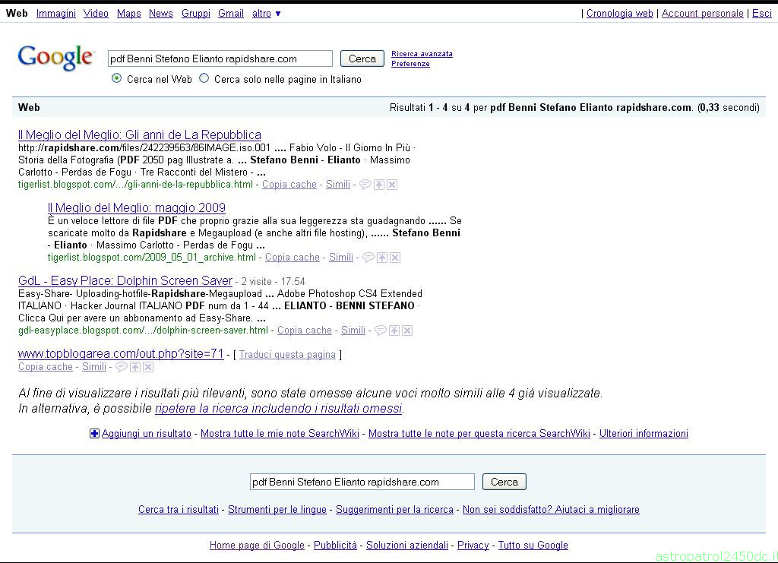Viewport: 778px width, 563px height.
Task: Open the Video tab
Action: [96, 14]
